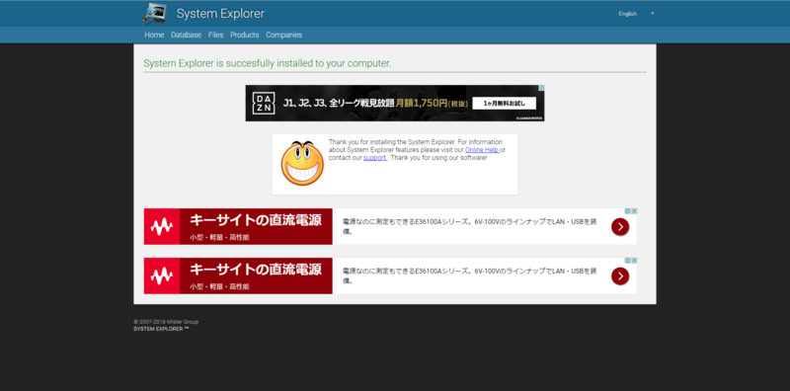The image size is (790, 391).
Task: Click the System Explorer title text
Action: point(220,14)
